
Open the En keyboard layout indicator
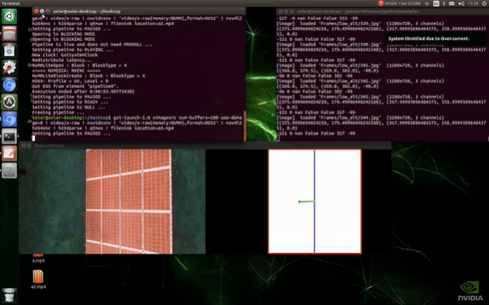click(x=436, y=3)
